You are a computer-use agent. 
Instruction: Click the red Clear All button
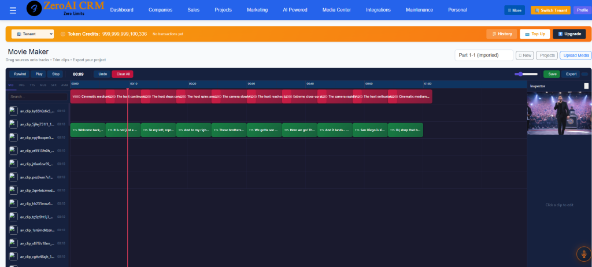point(122,74)
